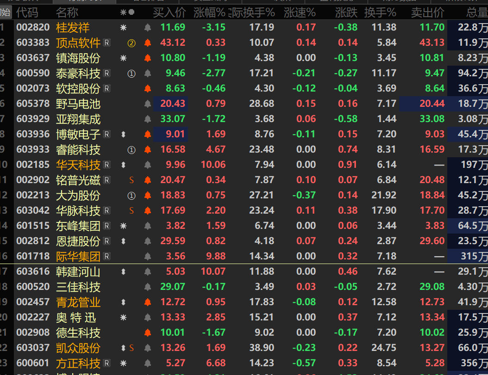Click the circled 1 marker for 睿能科技
Image resolution: width=488 pixels, height=375 pixels.
click(131, 150)
